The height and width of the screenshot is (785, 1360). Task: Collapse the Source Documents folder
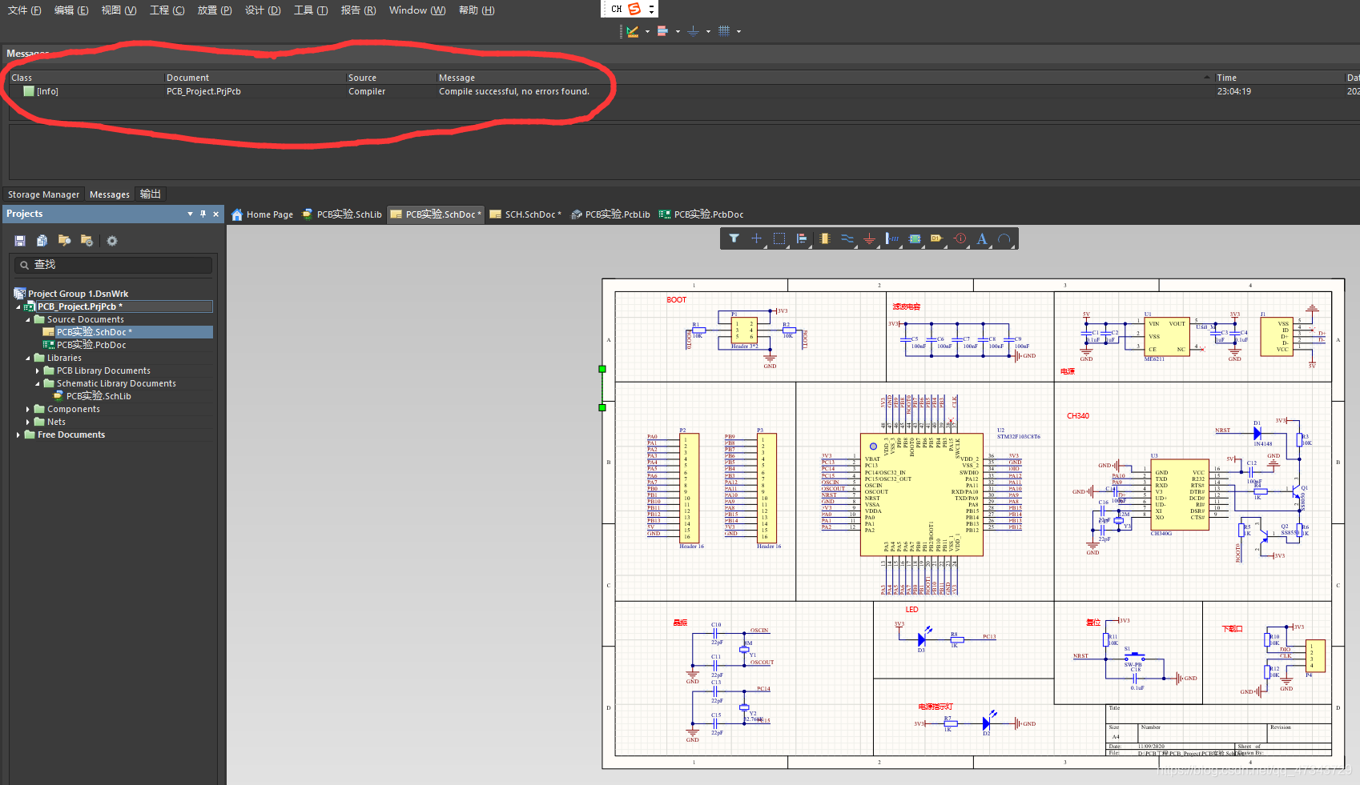click(x=28, y=319)
